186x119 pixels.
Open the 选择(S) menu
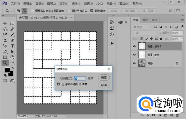click(x=76, y=4)
